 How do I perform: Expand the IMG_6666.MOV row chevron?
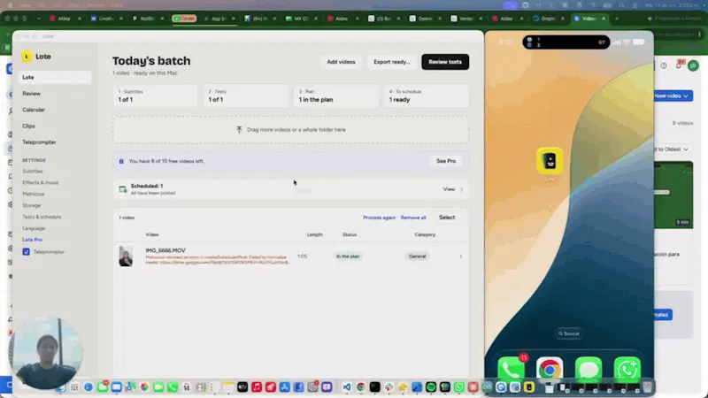(x=460, y=256)
